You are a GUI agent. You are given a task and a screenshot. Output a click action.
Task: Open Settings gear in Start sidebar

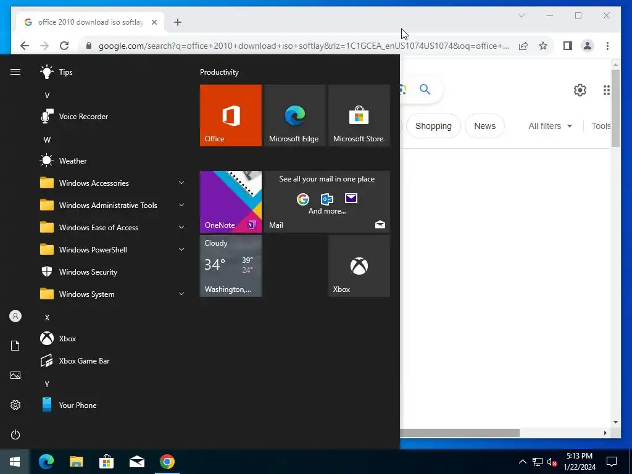[15, 405]
